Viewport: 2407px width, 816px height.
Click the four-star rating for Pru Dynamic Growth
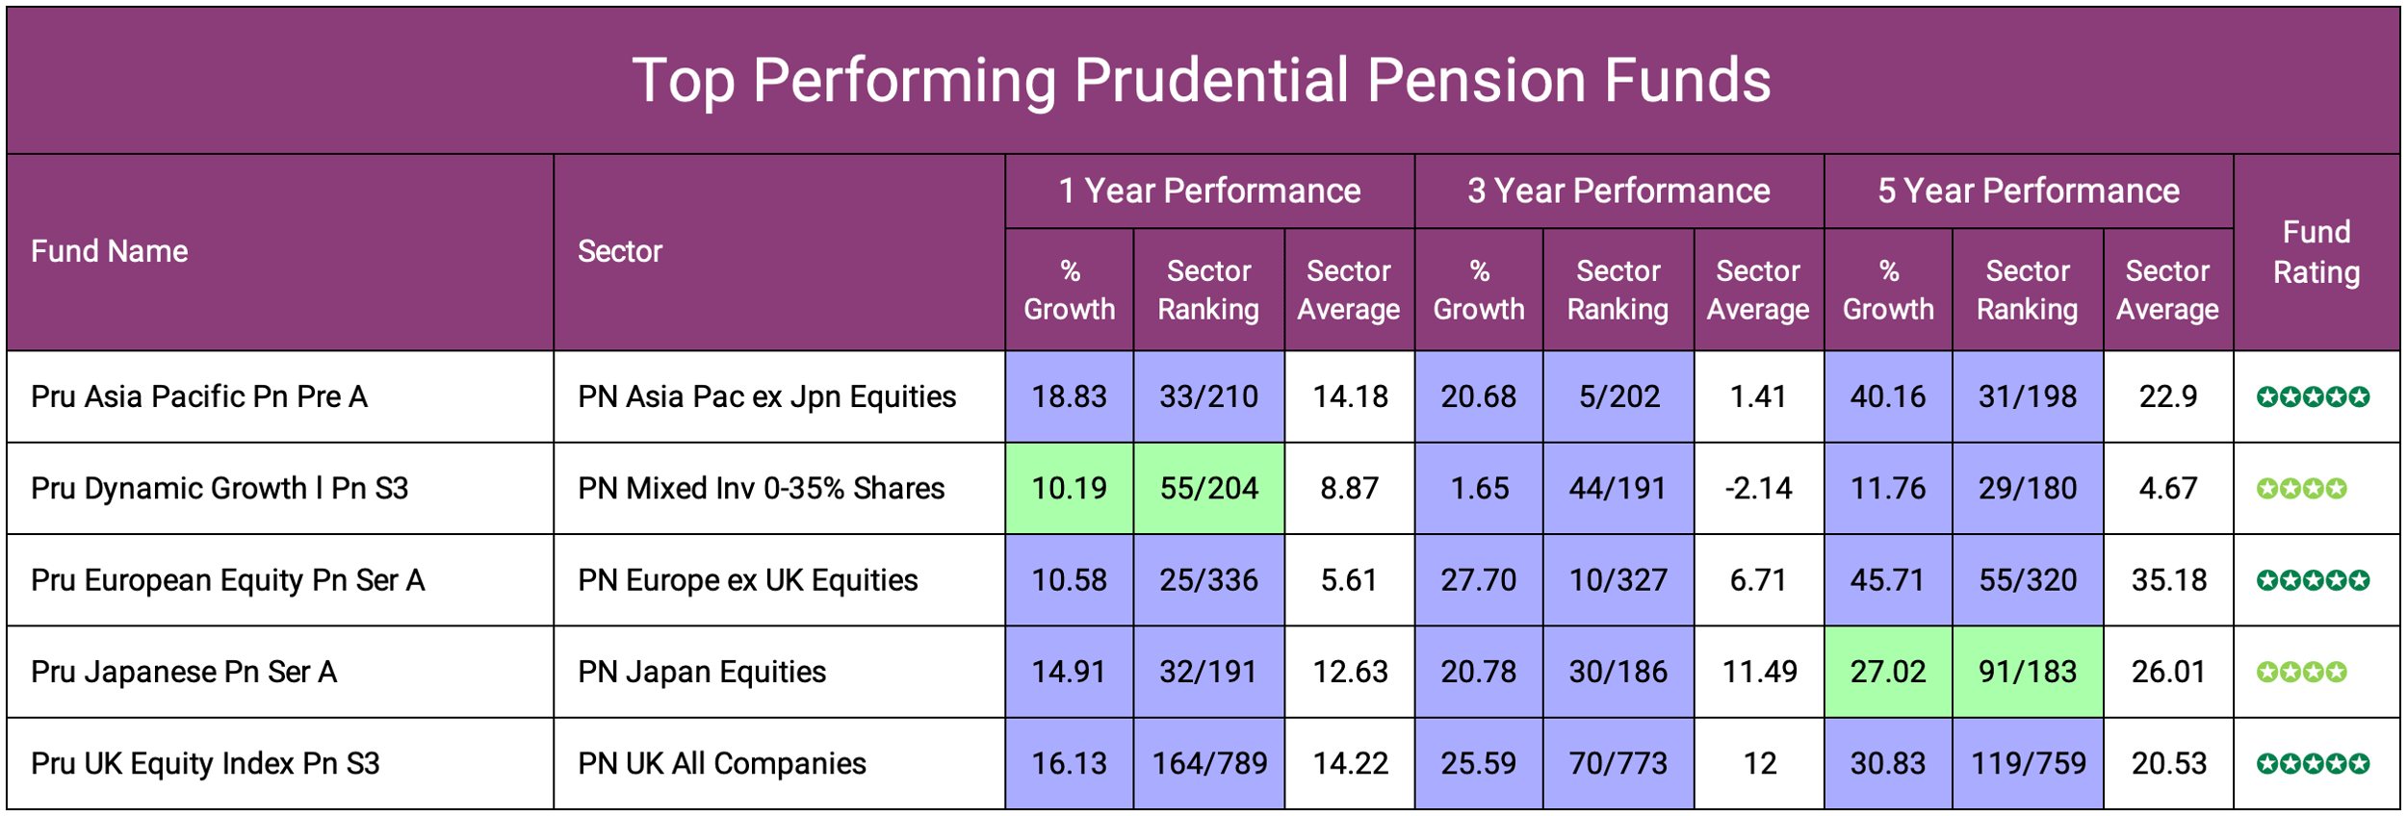coord(2301,489)
